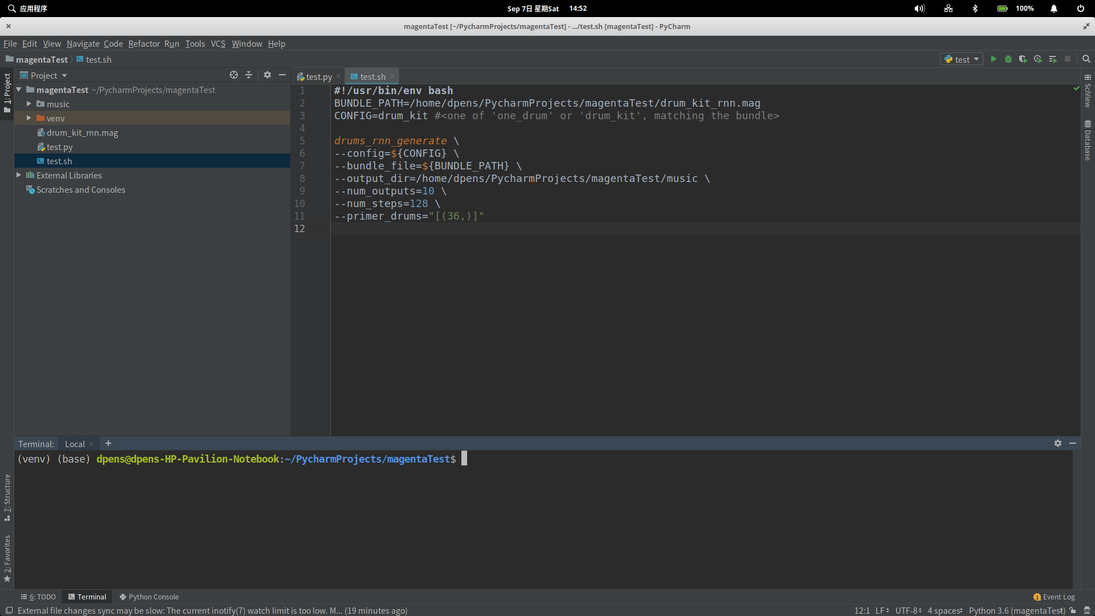1095x616 pixels.
Task: Toggle the SciView side tool button
Action: click(x=1088, y=91)
